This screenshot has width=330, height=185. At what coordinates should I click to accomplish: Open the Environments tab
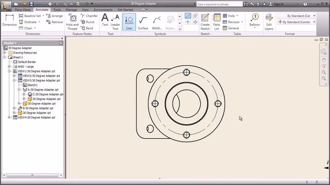click(x=103, y=10)
